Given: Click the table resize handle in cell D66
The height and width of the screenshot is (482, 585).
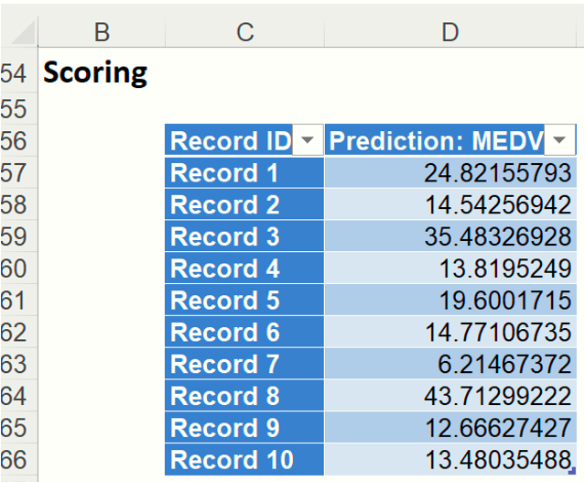Looking at the screenshot, I should coord(572,470).
